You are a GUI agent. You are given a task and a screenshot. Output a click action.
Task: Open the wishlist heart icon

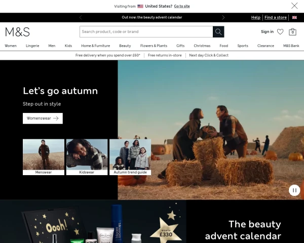click(280, 31)
